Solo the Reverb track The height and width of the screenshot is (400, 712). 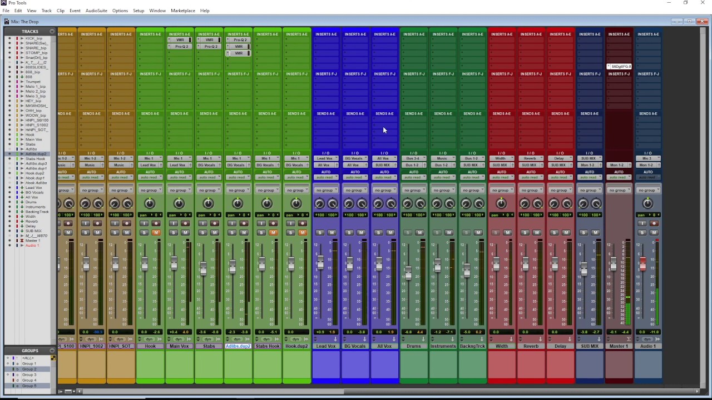pyautogui.click(x=525, y=233)
